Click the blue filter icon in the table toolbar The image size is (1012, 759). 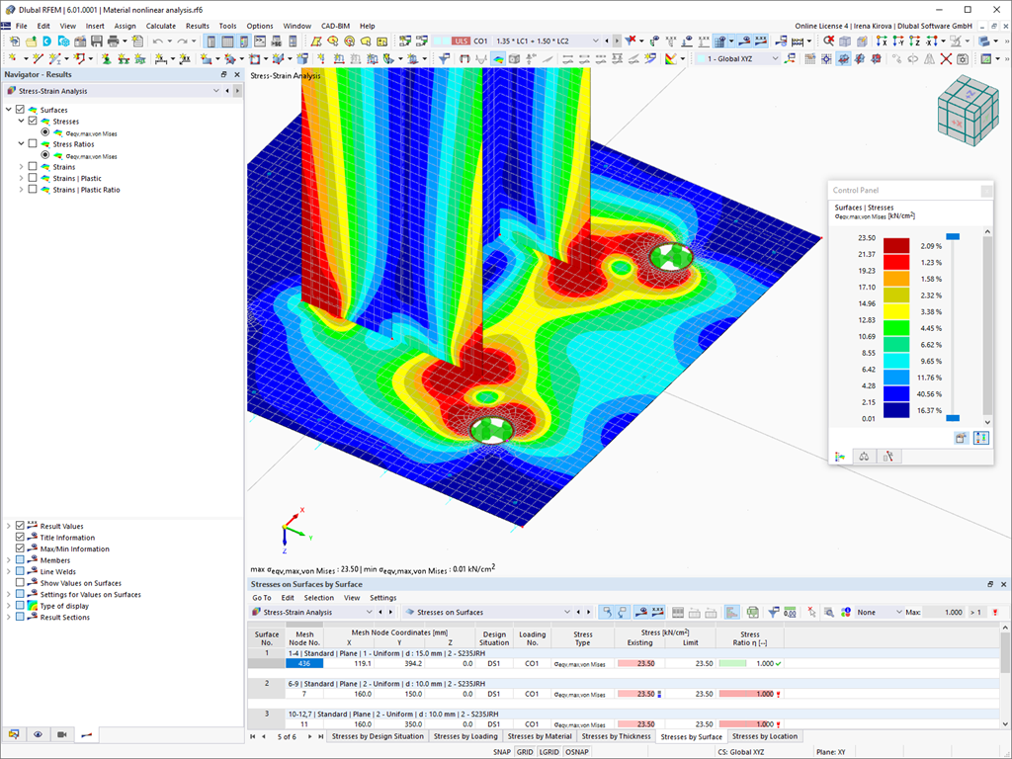(x=774, y=611)
